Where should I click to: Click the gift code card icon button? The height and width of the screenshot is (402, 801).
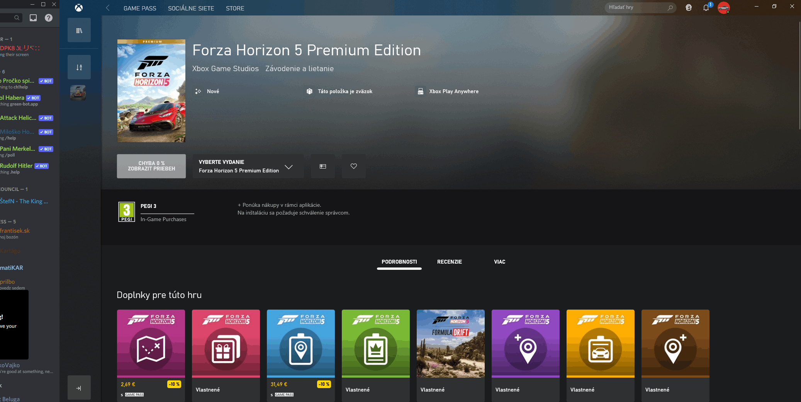(323, 166)
